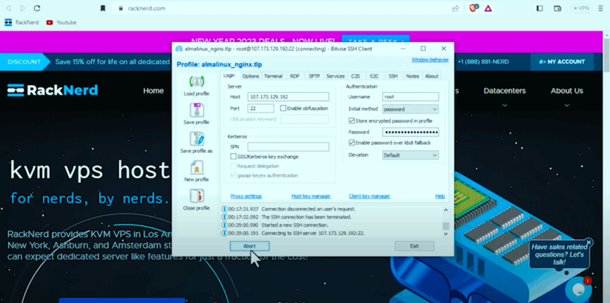Switch to the Terminal tab
The image size is (610, 303).
[273, 76]
